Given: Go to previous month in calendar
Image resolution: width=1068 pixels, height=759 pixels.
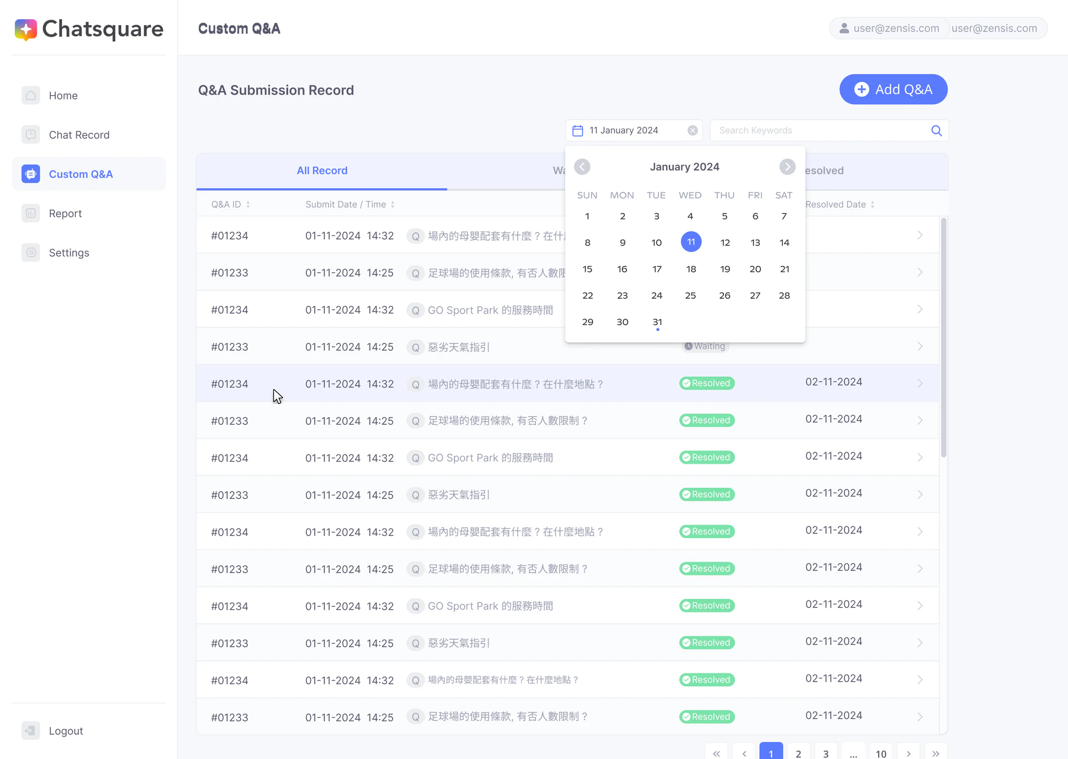Looking at the screenshot, I should tap(582, 167).
